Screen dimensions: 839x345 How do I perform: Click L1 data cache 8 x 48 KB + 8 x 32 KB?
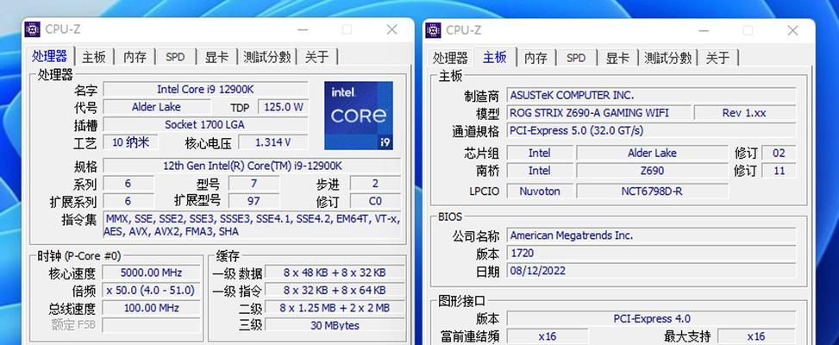tap(335, 273)
